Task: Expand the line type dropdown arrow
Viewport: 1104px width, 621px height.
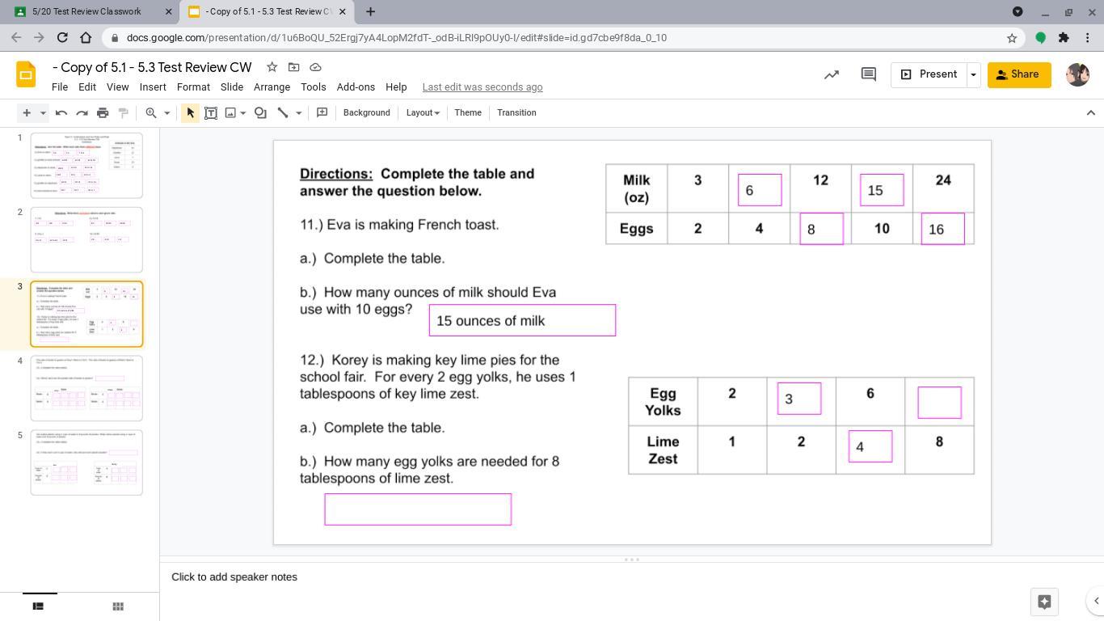Action: click(298, 113)
